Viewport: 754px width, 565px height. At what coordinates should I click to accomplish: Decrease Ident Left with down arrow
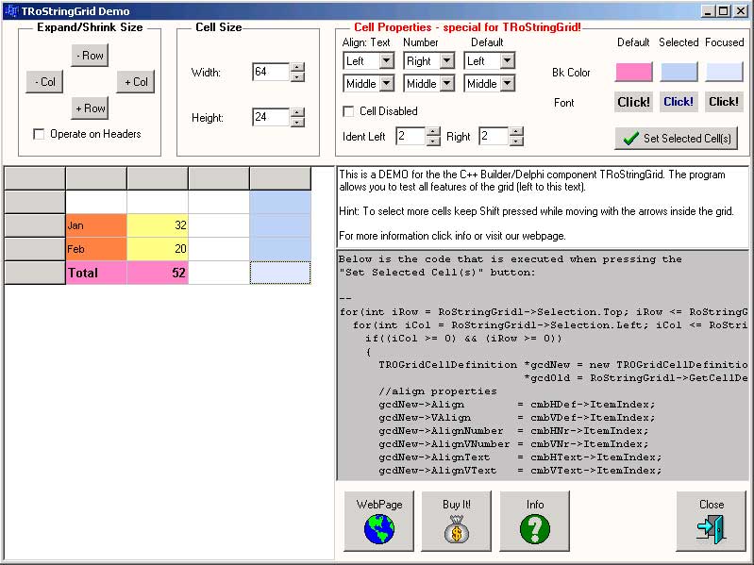tap(433, 141)
